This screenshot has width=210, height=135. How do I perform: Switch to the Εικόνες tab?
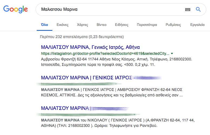click(62, 25)
